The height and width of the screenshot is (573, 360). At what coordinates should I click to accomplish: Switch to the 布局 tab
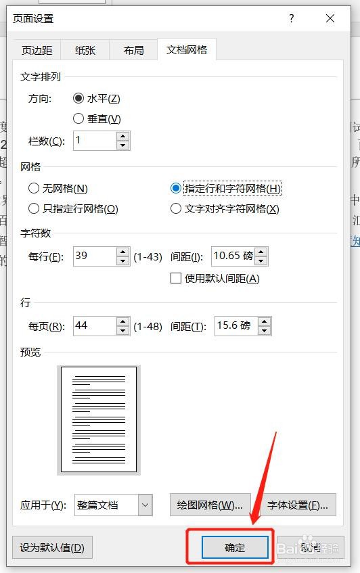pyautogui.click(x=133, y=50)
